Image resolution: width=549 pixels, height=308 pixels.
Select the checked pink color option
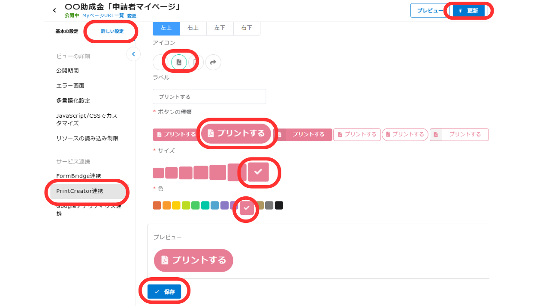pyautogui.click(x=246, y=205)
